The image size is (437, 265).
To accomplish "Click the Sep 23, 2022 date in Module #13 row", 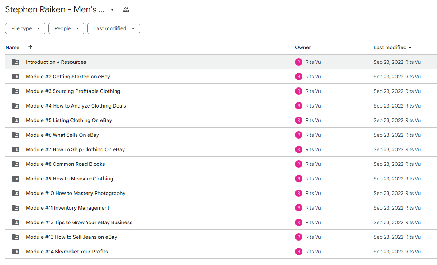I will tap(388, 237).
